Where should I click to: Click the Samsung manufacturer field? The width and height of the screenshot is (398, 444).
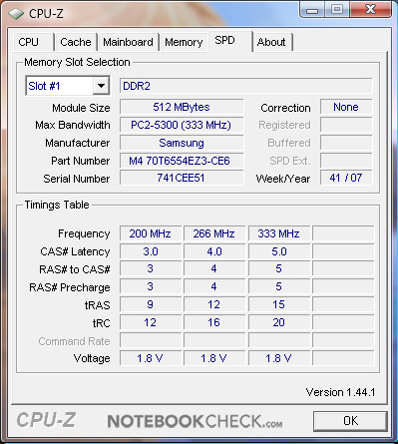[x=182, y=143]
